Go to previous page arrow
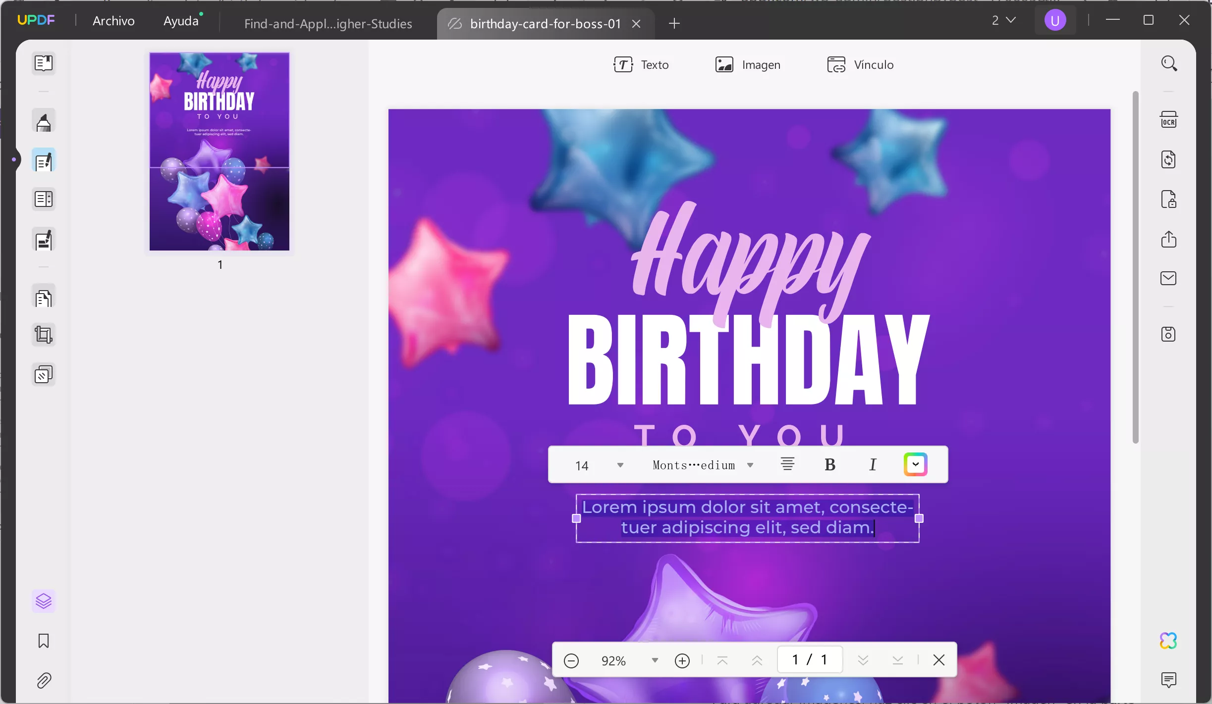The image size is (1212, 704). pos(757,660)
